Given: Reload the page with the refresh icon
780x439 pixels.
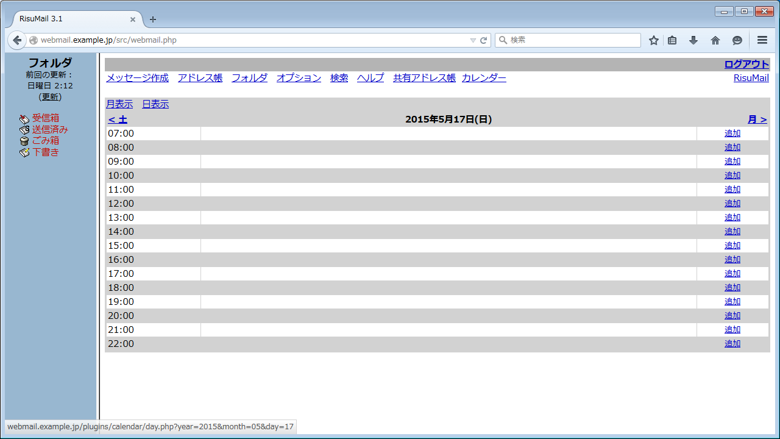Looking at the screenshot, I should click(484, 40).
